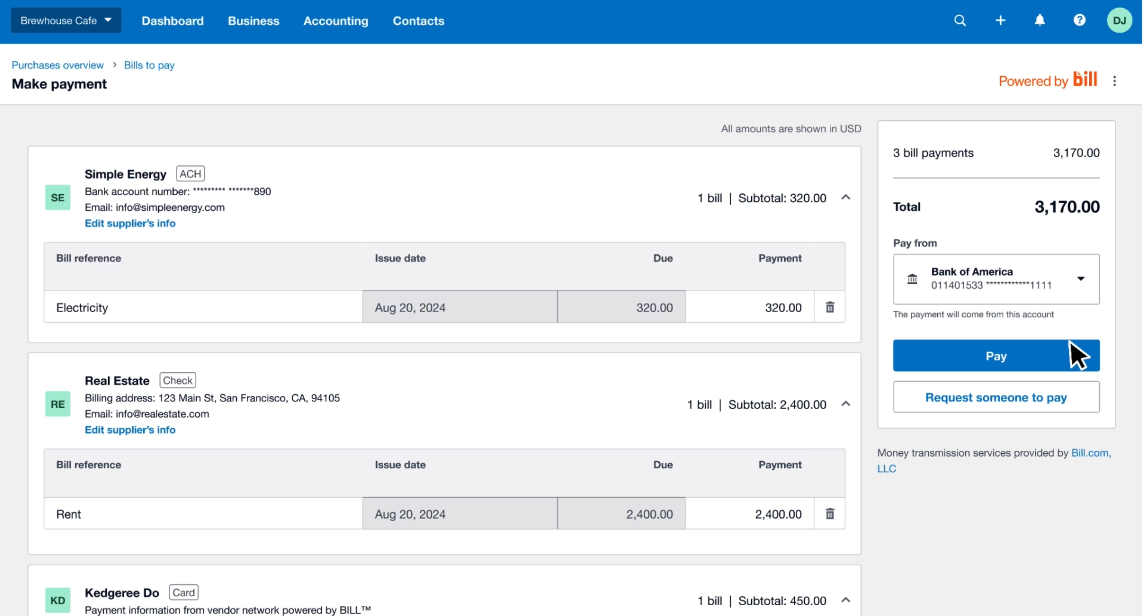Click the Check payment method badge

point(177,380)
